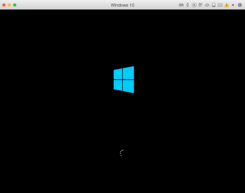Click the Windows 10 window title
Viewport: 245px width, 193px height.
tap(122, 5)
